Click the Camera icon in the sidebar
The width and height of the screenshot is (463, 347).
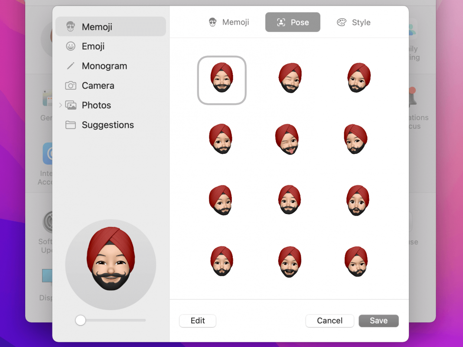coord(71,85)
